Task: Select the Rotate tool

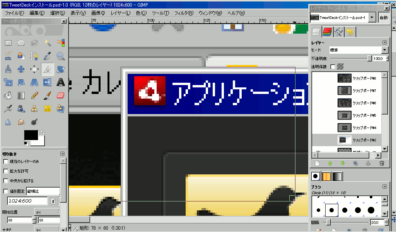Action: [61, 69]
